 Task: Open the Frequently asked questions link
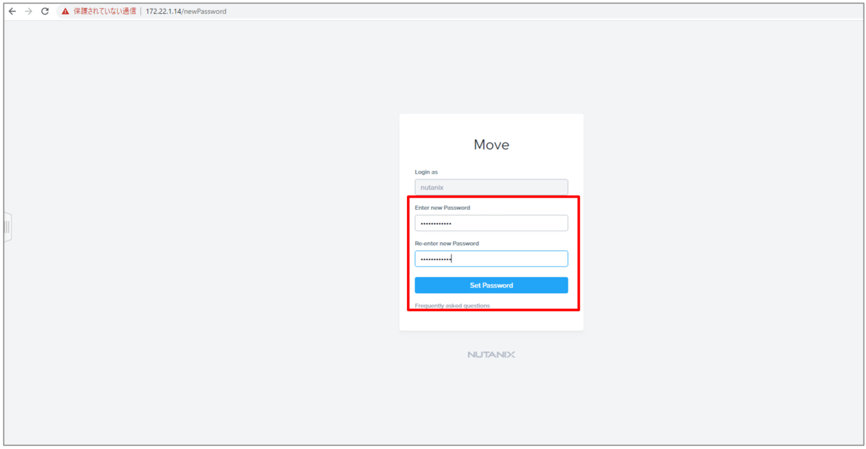click(452, 306)
